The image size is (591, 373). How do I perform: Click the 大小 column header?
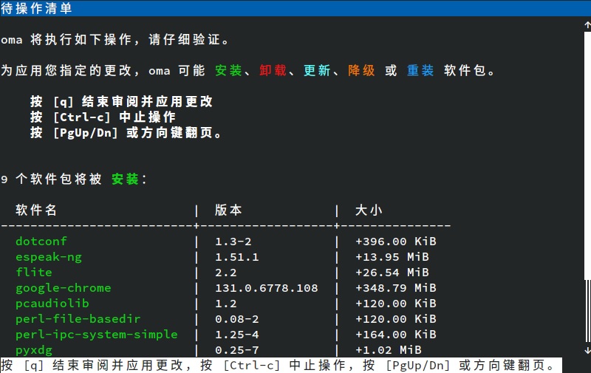click(369, 210)
